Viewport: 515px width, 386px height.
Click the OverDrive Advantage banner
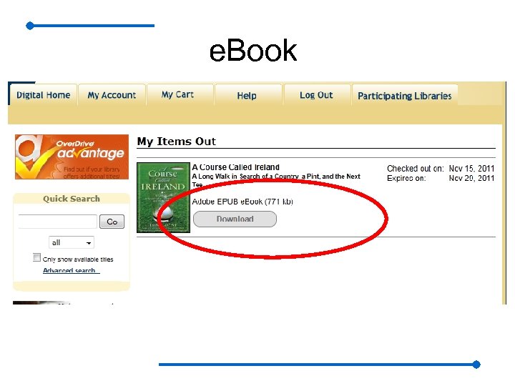coord(72,157)
